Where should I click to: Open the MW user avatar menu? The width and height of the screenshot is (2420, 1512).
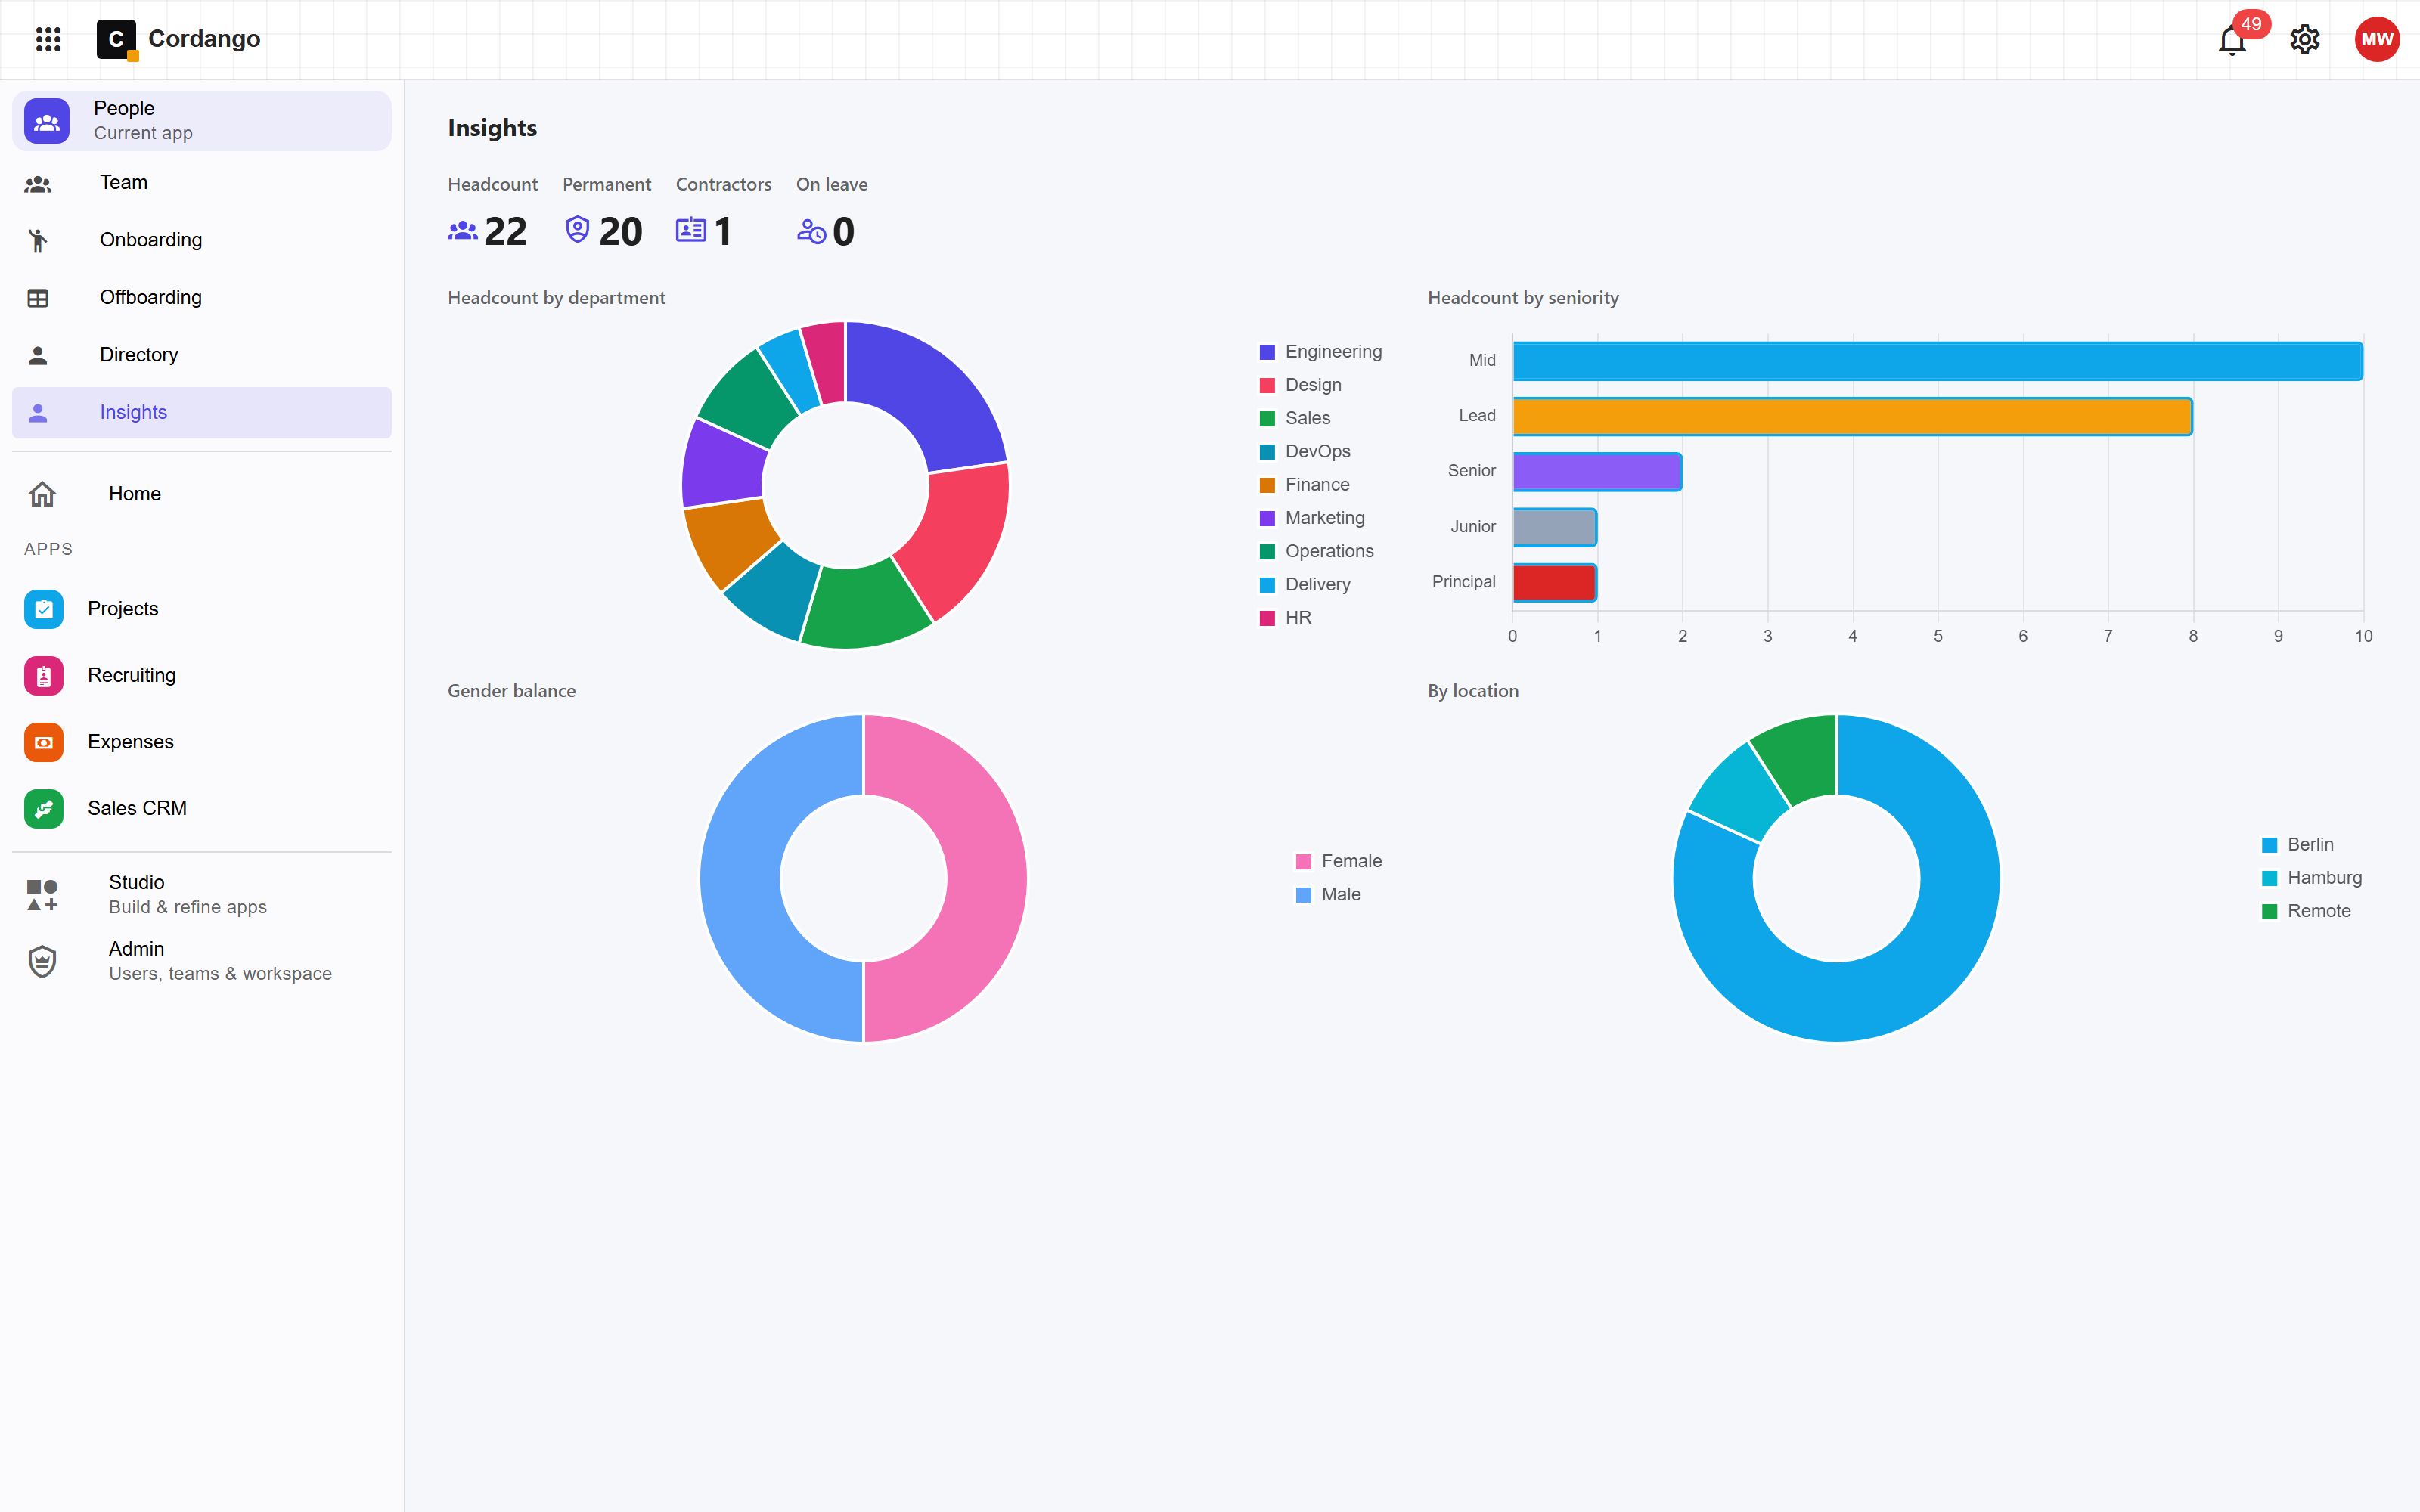(2377, 39)
